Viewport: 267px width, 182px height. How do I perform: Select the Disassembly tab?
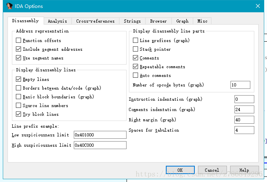click(25, 21)
